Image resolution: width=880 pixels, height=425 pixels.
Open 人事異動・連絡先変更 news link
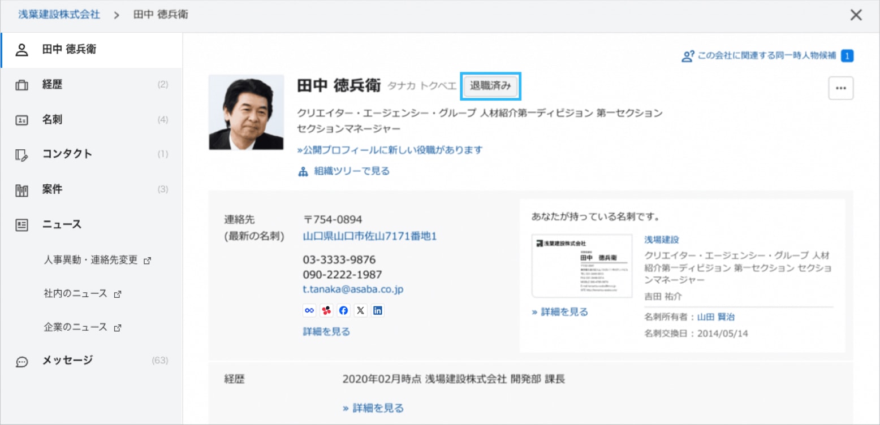(97, 261)
